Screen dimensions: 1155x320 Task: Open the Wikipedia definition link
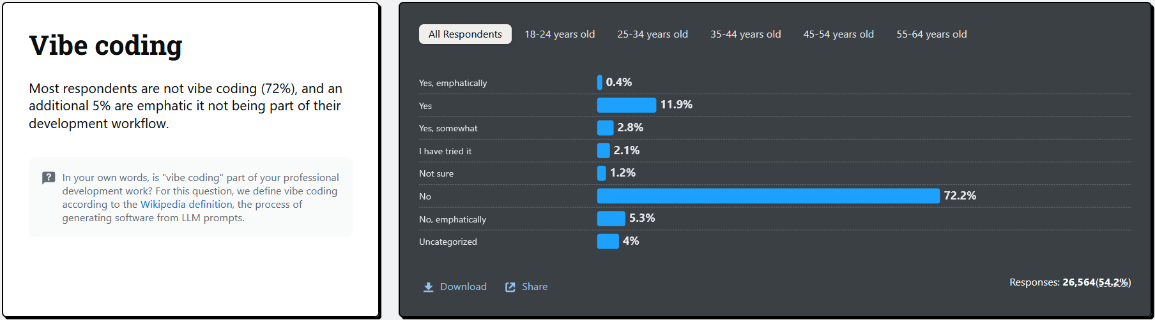point(186,205)
